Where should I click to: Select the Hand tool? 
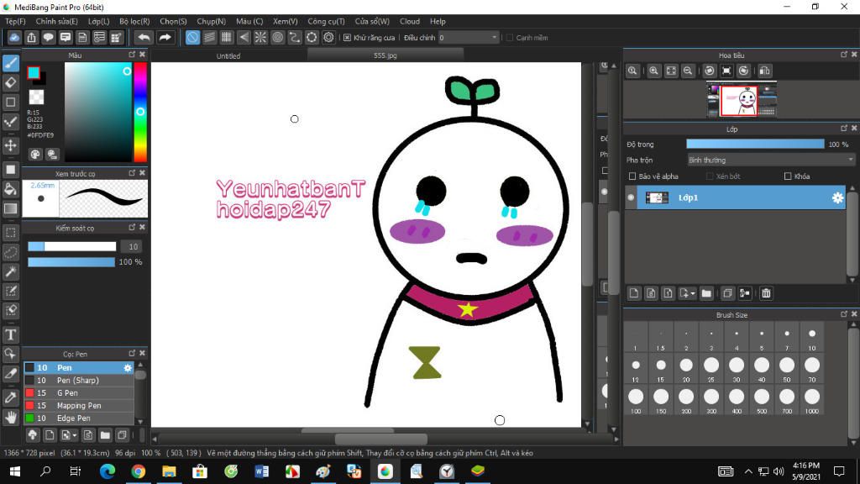[x=10, y=417]
